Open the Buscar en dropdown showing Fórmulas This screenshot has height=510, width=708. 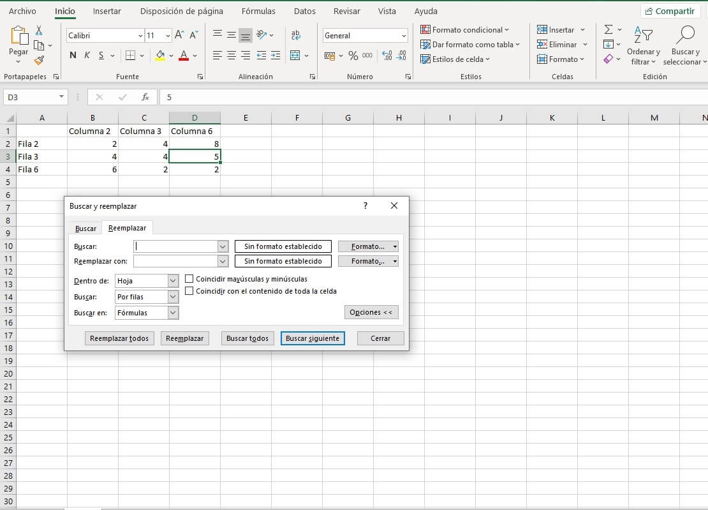pyautogui.click(x=173, y=313)
